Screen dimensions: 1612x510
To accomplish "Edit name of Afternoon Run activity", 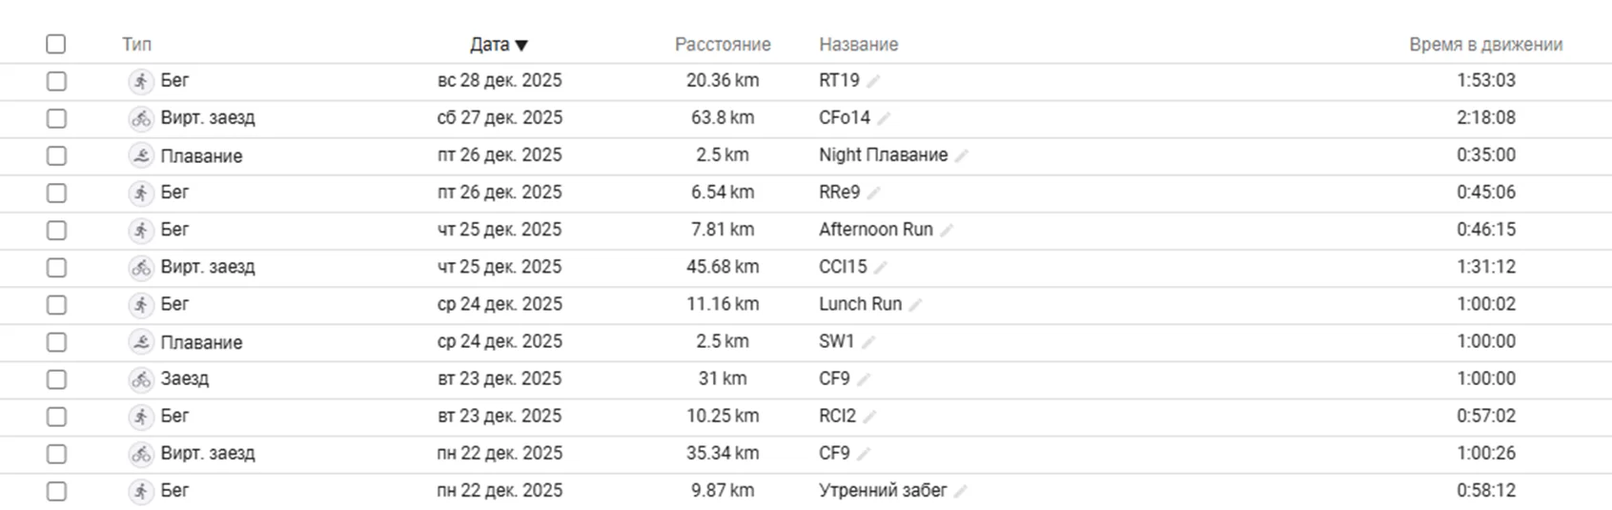I will (947, 231).
